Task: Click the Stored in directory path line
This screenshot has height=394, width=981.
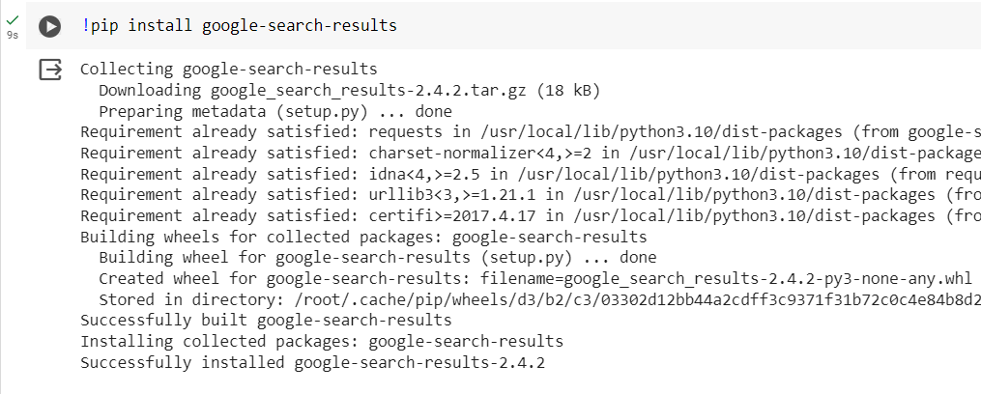Action: [539, 300]
